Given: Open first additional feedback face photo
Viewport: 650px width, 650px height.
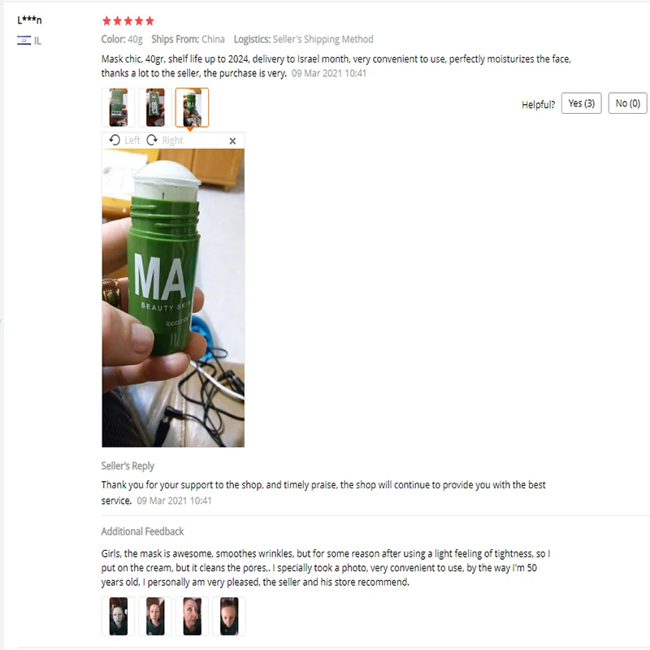Looking at the screenshot, I should pos(118,617).
